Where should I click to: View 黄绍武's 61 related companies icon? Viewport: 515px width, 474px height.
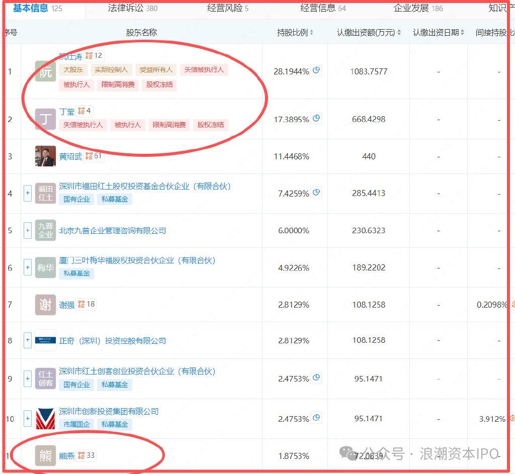tap(94, 156)
